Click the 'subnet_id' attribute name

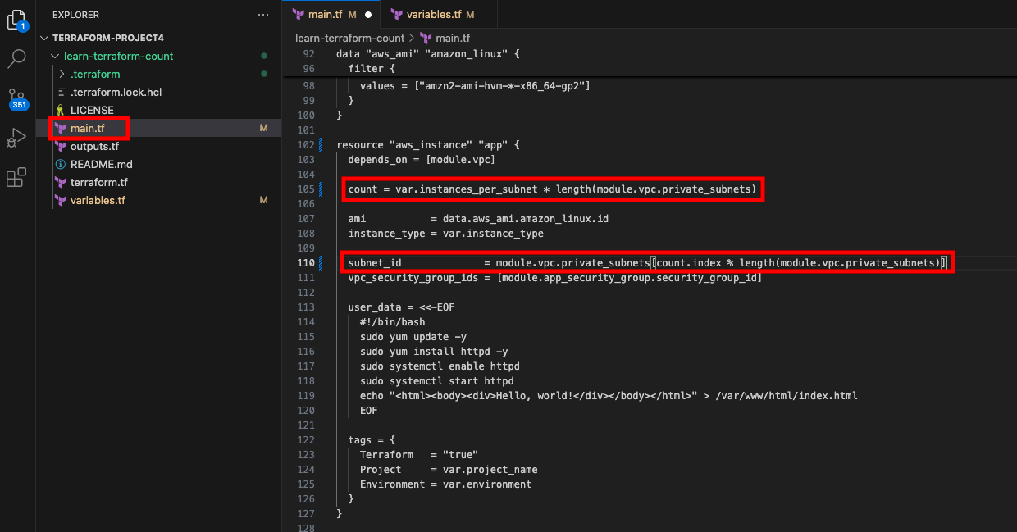[375, 263]
